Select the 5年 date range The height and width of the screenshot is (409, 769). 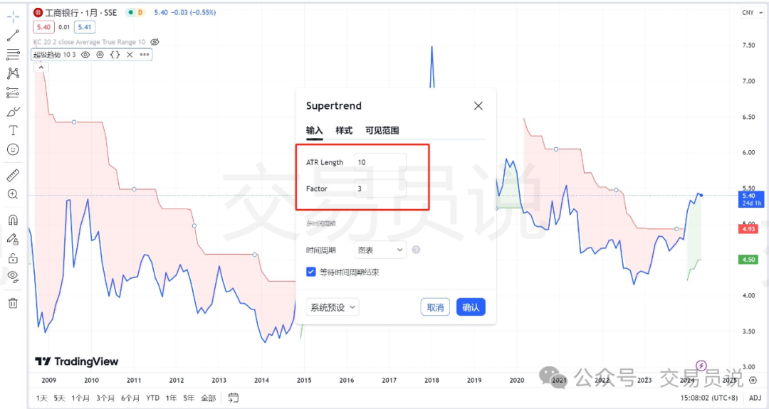click(x=189, y=398)
